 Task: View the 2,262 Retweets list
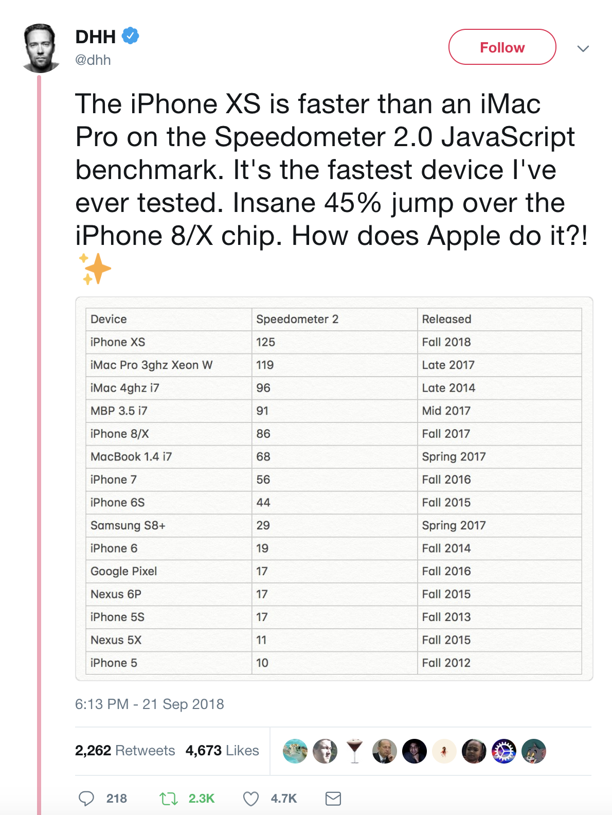click(x=125, y=751)
